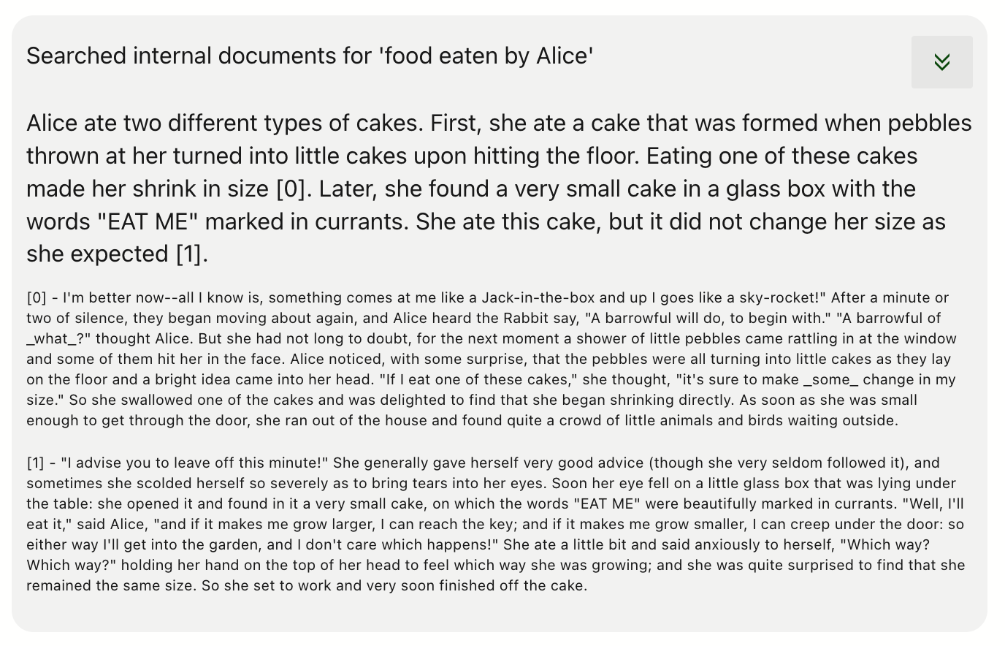This screenshot has height=646, width=1005.
Task: Open citation [0] in the answer summary
Action: point(290,189)
